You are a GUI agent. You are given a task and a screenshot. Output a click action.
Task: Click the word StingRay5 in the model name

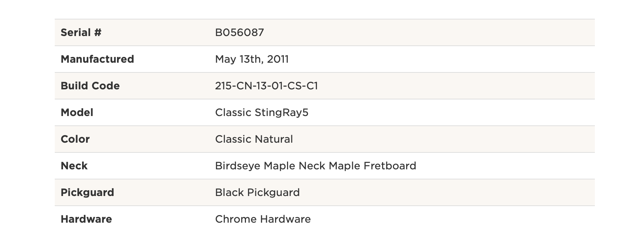[282, 112]
